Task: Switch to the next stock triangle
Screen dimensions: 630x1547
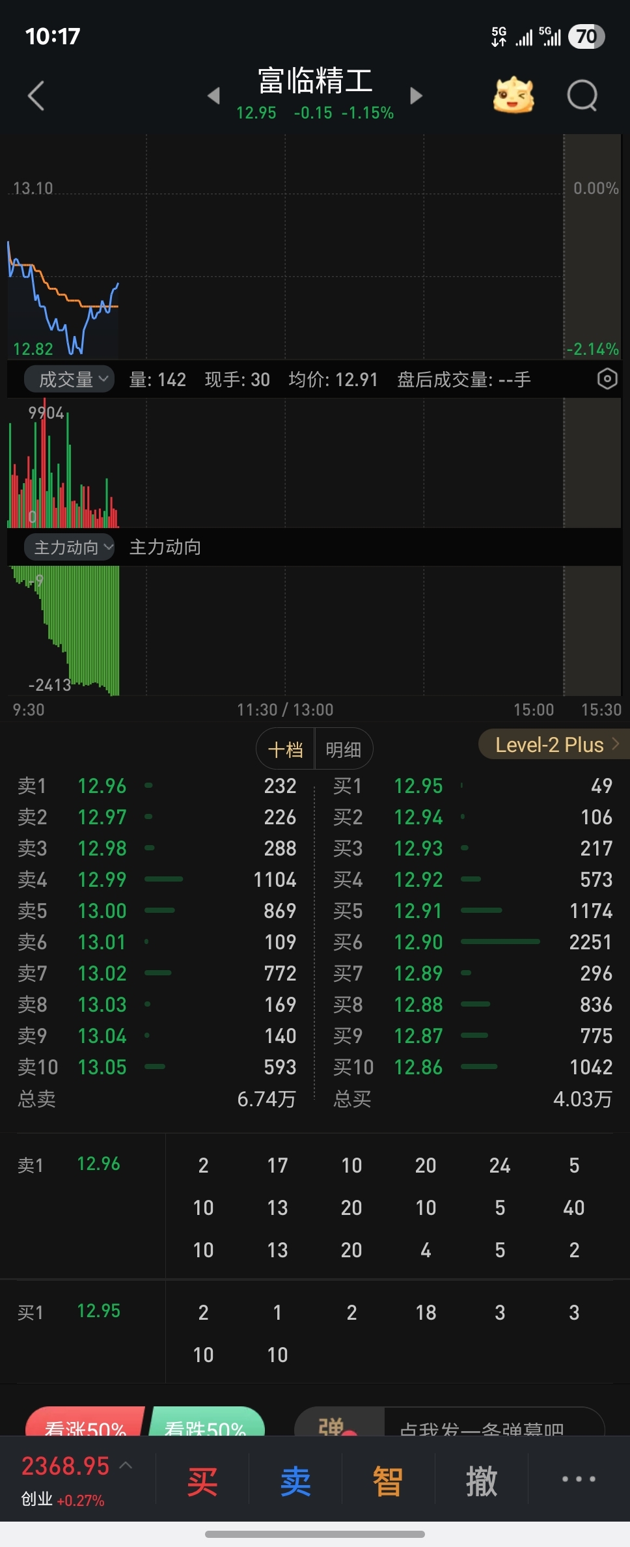Action: click(x=417, y=96)
